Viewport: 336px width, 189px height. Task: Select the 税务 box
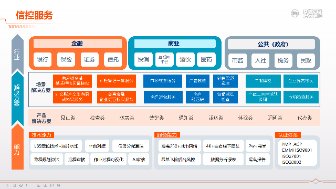point(283,61)
